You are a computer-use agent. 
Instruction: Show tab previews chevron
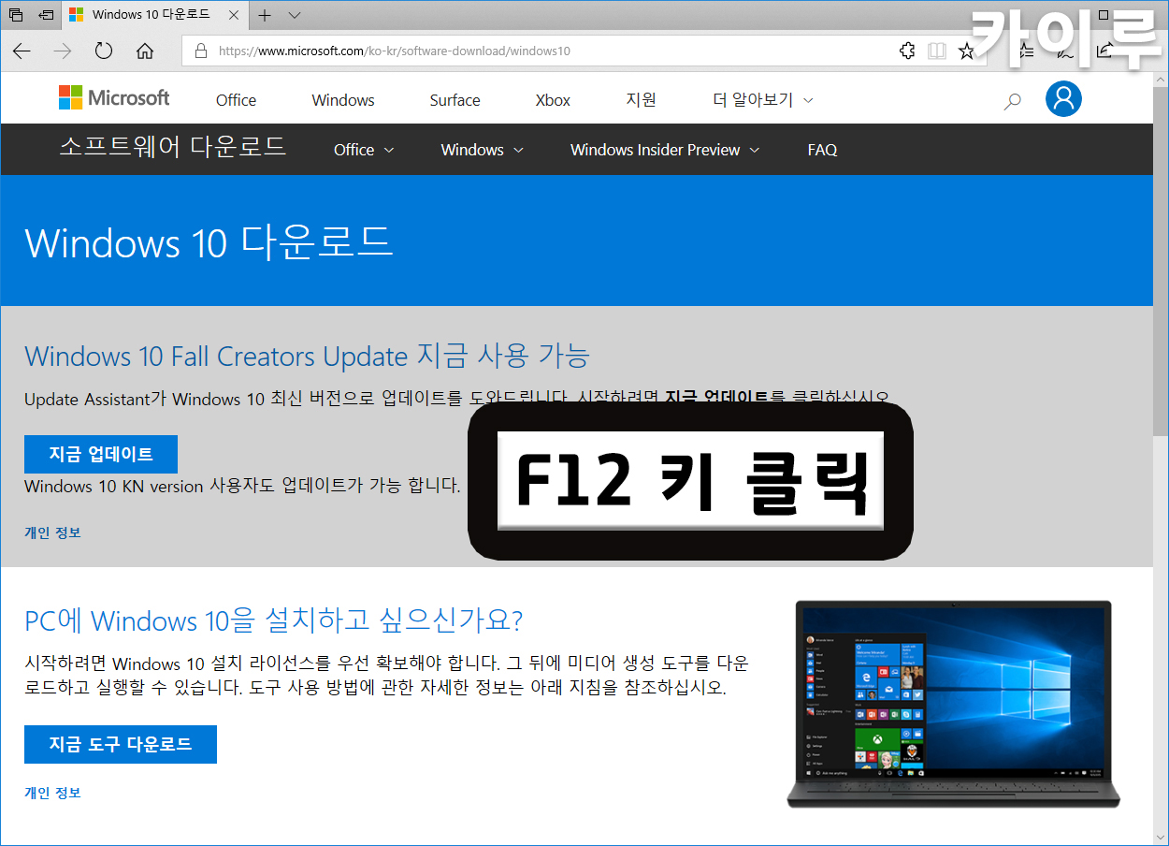tap(295, 15)
